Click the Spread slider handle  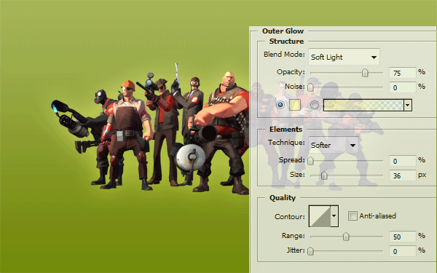click(x=310, y=161)
